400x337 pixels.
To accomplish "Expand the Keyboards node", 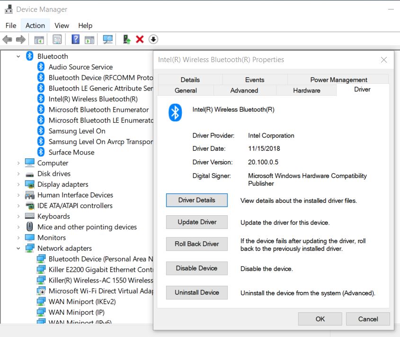I will 18,217.
